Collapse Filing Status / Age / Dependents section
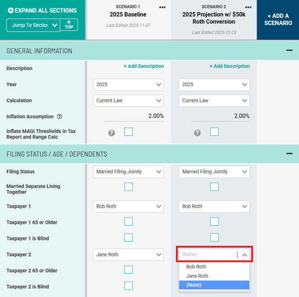Viewport: 299px width, 297px height. [x=289, y=154]
